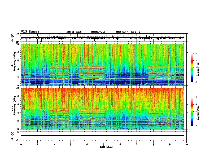The height and width of the screenshot is (162, 210).
Task: Click the "-7" label on ch.2 color bar
Action: 196,126
